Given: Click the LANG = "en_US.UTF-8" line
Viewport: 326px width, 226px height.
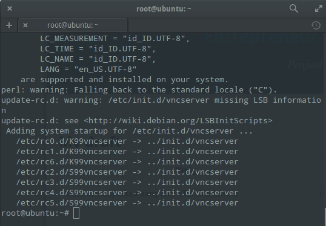Looking at the screenshot, I should pyautogui.click(x=88, y=69).
